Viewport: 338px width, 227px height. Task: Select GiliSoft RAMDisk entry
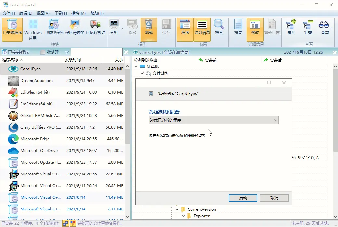point(62,115)
